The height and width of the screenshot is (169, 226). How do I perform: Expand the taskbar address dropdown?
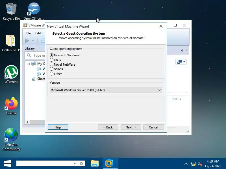[75, 164]
